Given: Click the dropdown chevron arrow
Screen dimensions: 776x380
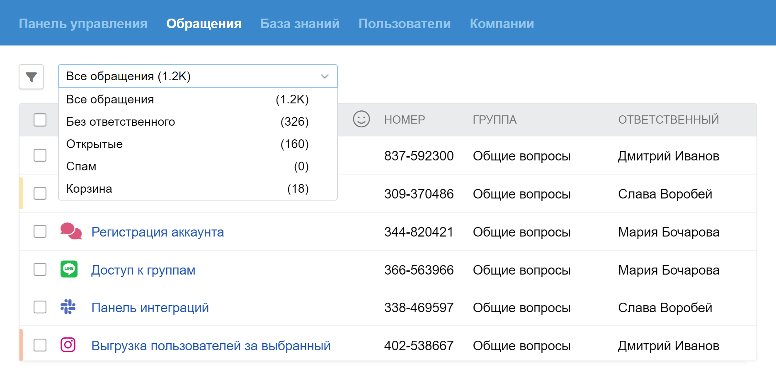Looking at the screenshot, I should click(x=325, y=76).
